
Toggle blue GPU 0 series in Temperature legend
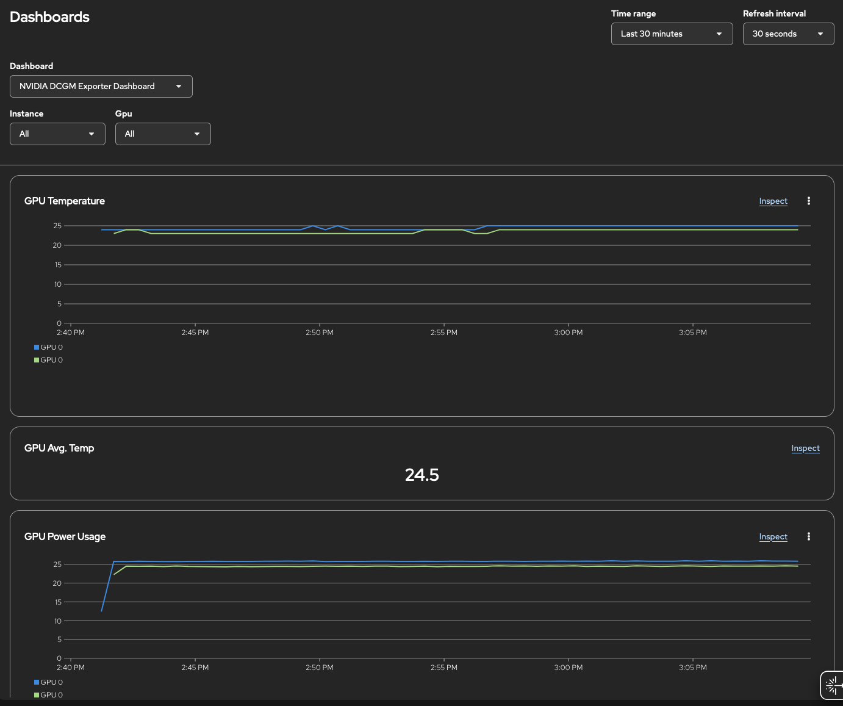[48, 347]
